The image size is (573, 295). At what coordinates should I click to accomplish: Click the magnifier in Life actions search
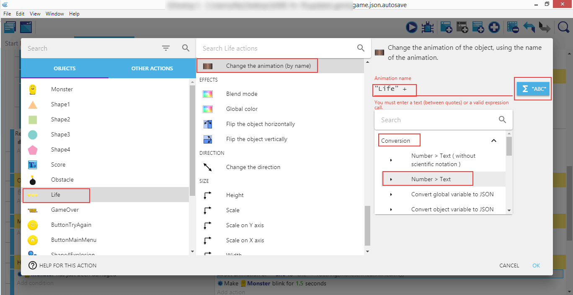(x=361, y=49)
